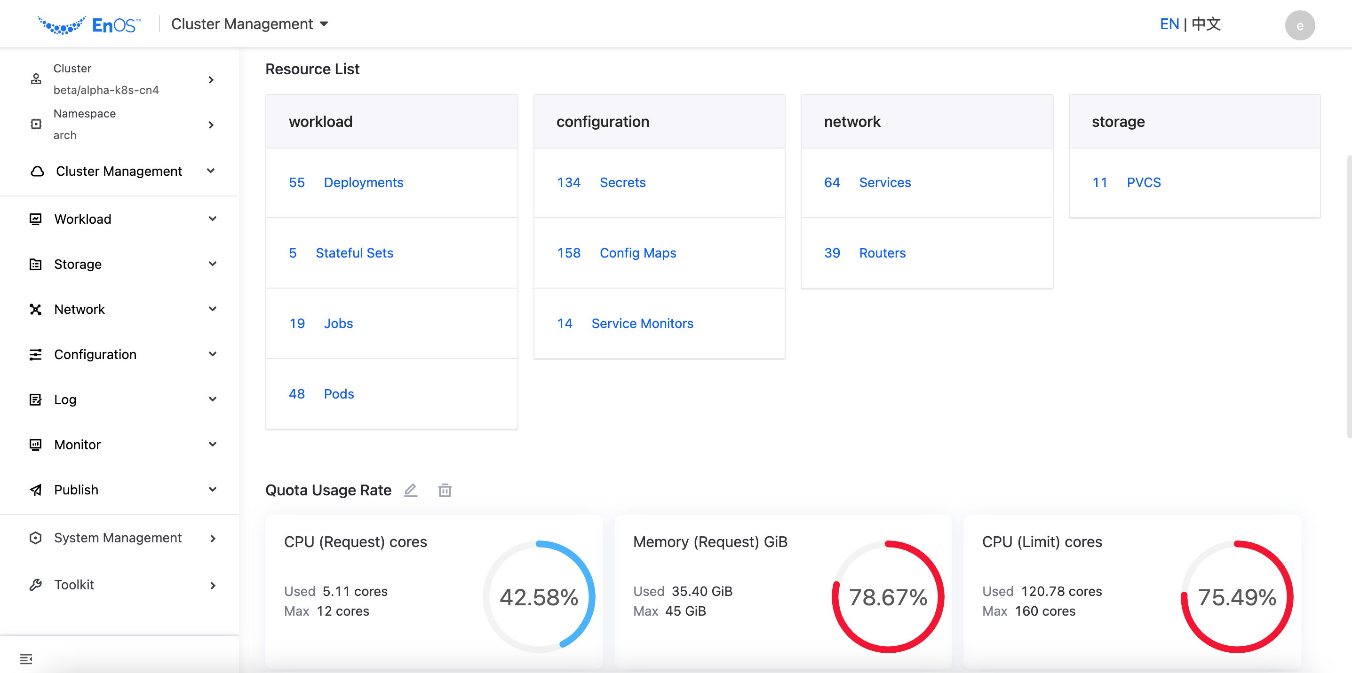Click the Publish paper plane icon
This screenshot has width=1352, height=673.
tap(36, 490)
